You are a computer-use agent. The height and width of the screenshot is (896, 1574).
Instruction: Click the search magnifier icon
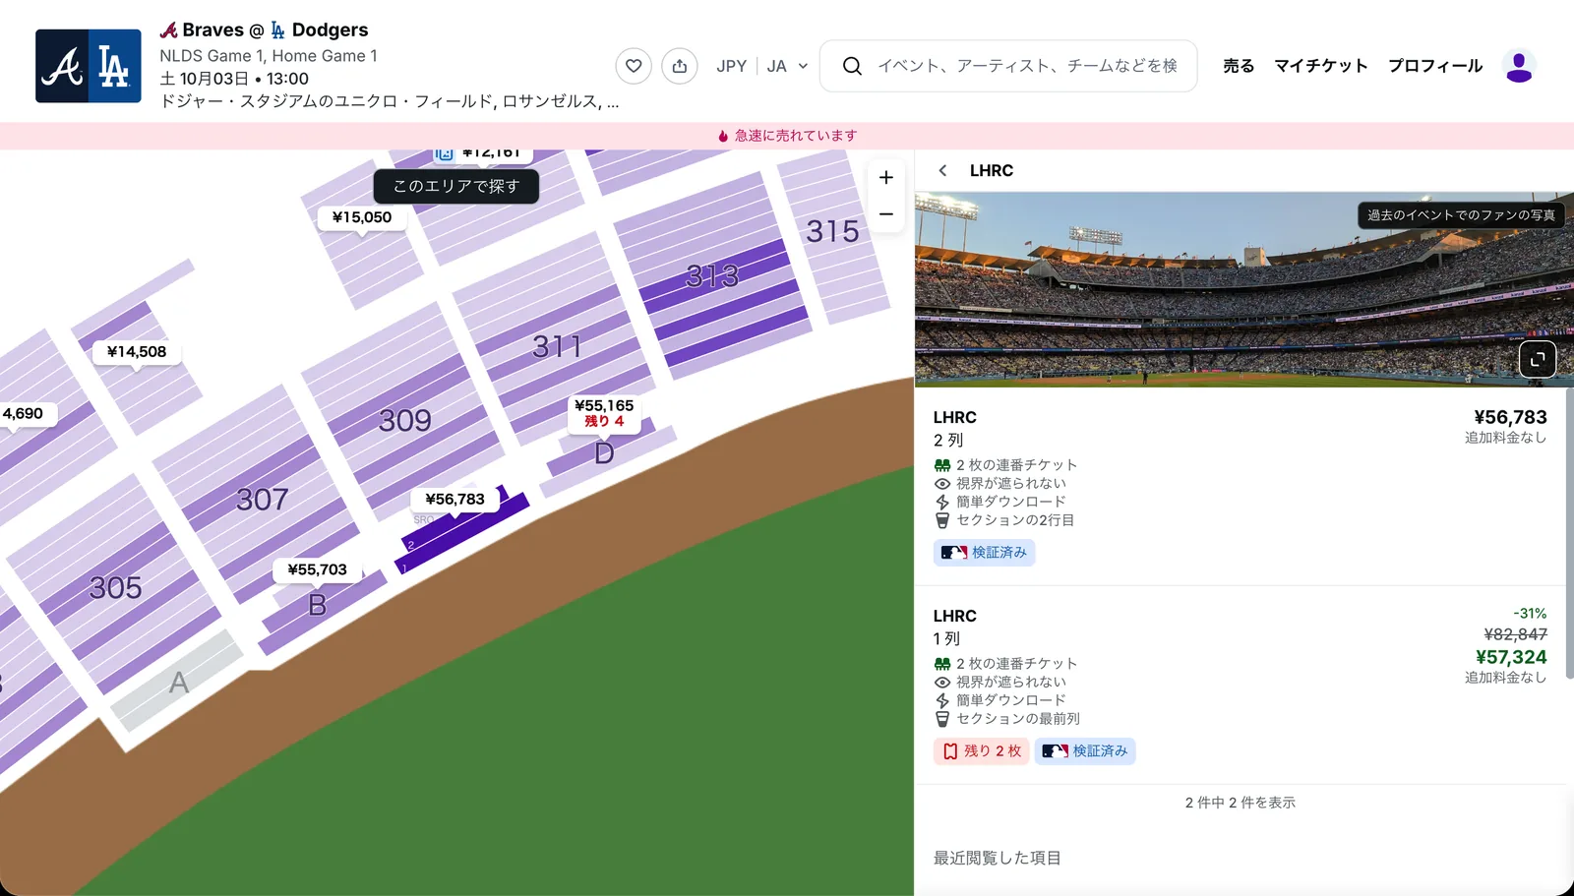[x=852, y=66]
